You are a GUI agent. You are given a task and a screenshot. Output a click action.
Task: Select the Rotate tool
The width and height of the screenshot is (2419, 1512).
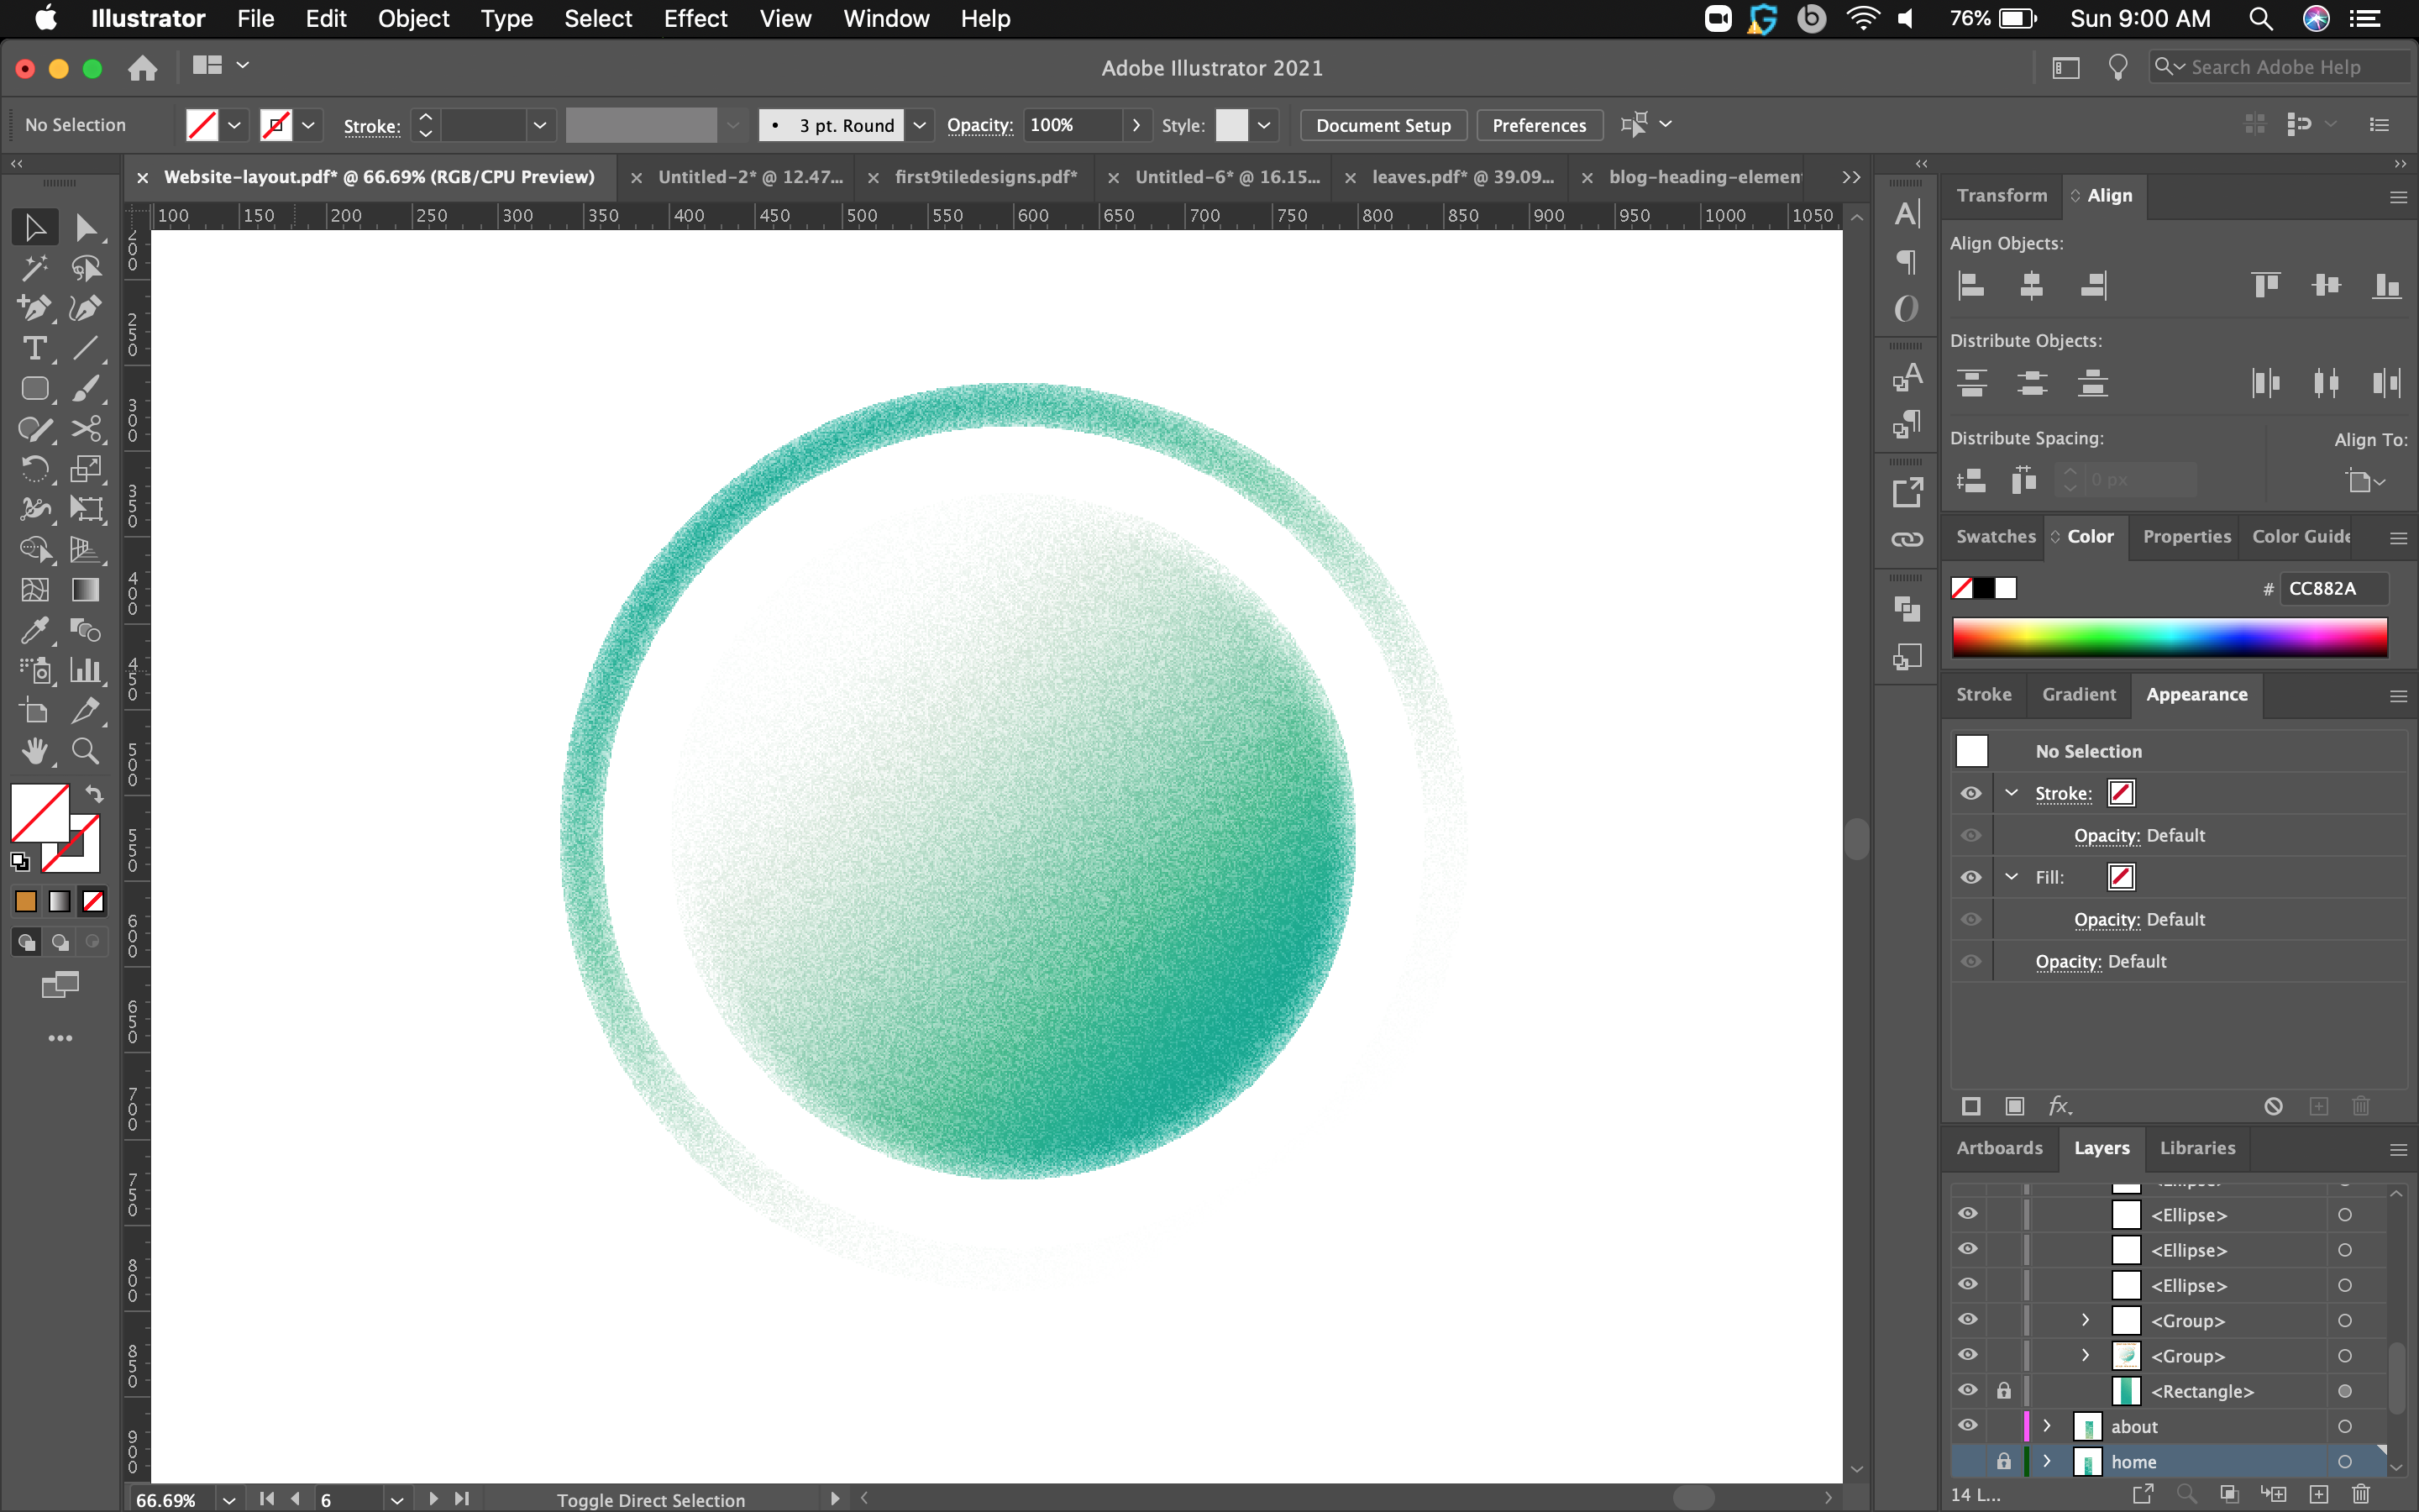click(34, 469)
